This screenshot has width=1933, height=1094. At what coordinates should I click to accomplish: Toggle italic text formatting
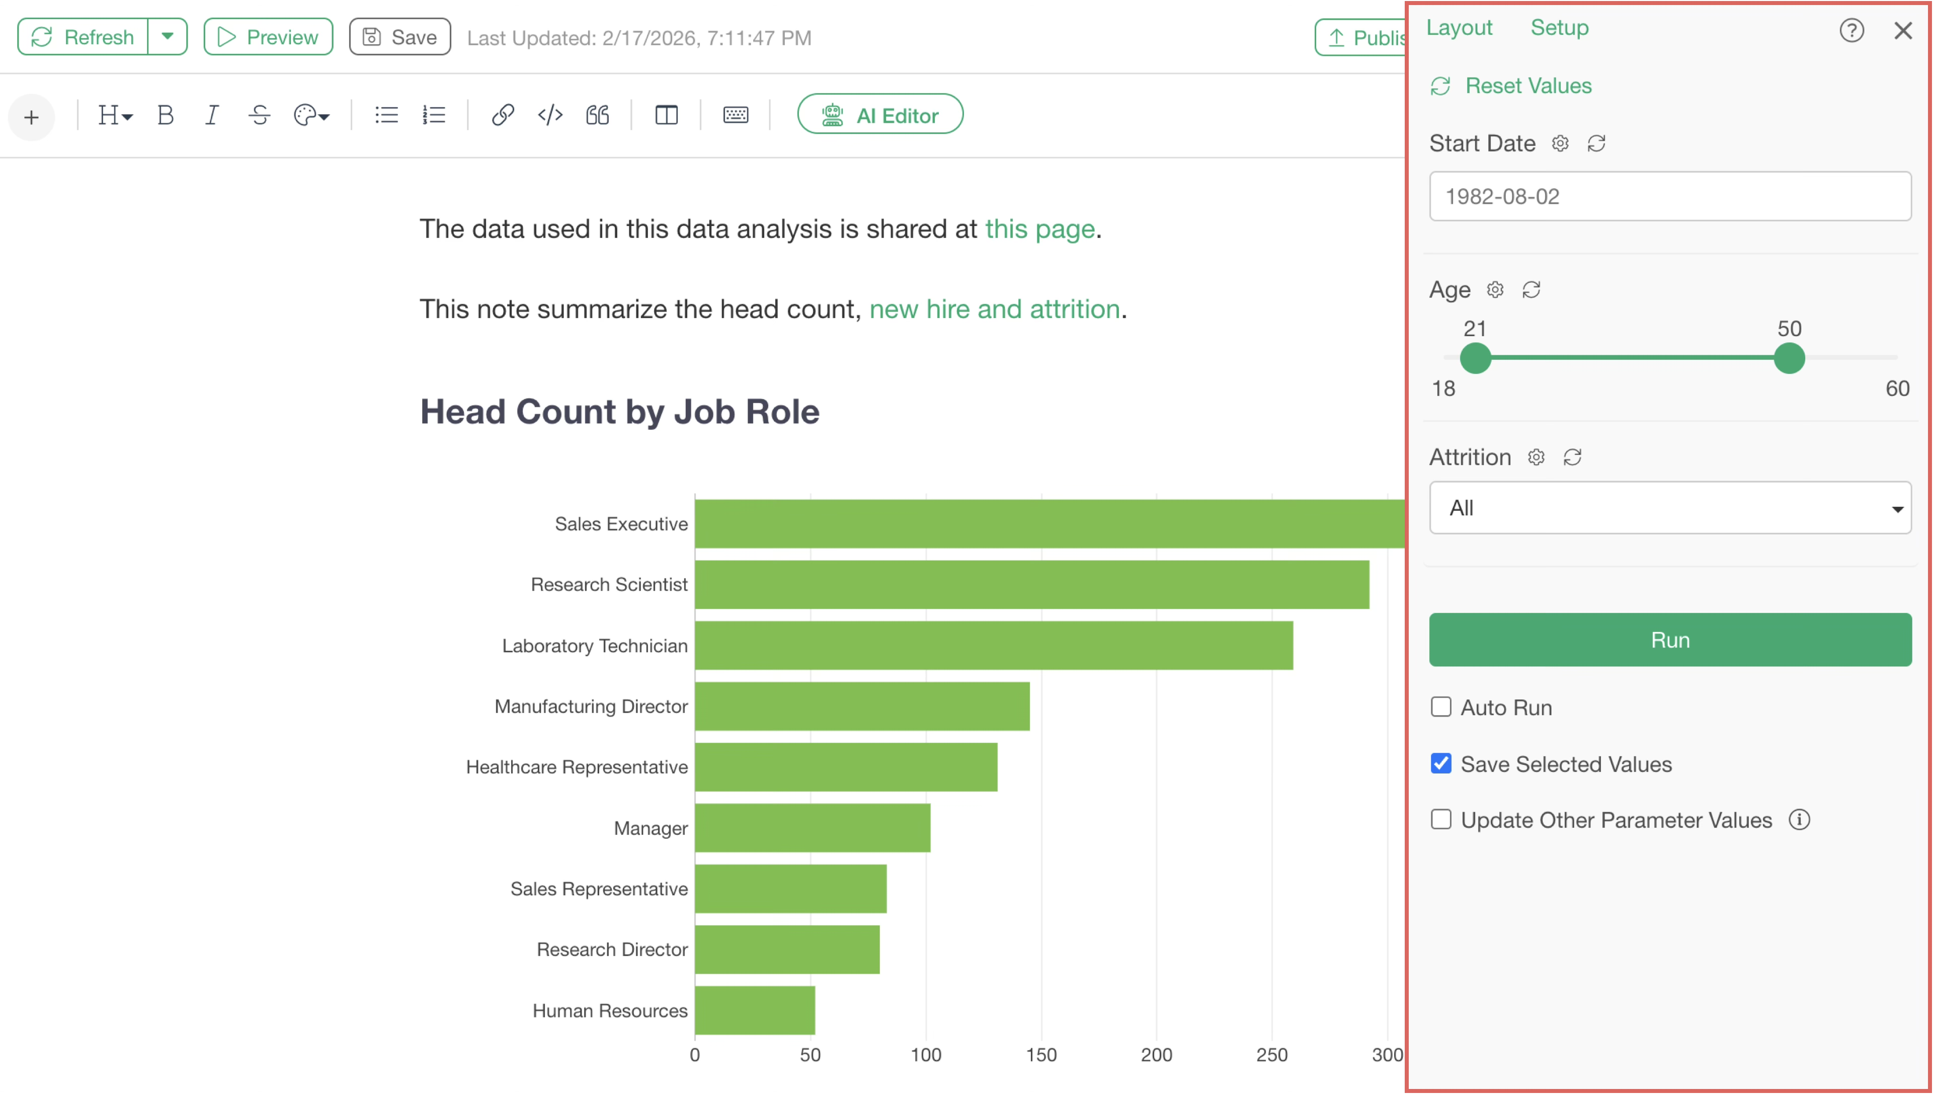[212, 115]
